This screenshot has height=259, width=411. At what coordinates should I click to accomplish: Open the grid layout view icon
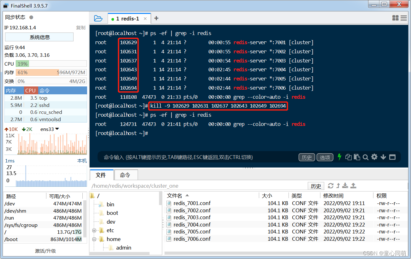(x=395, y=18)
